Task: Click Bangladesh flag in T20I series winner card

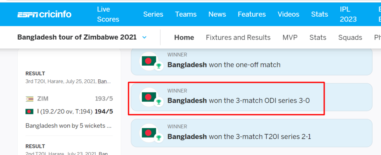Action: click(148, 133)
